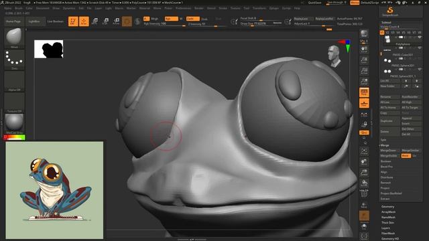
Task: Open the Macro menu
Action: click(x=119, y=8)
